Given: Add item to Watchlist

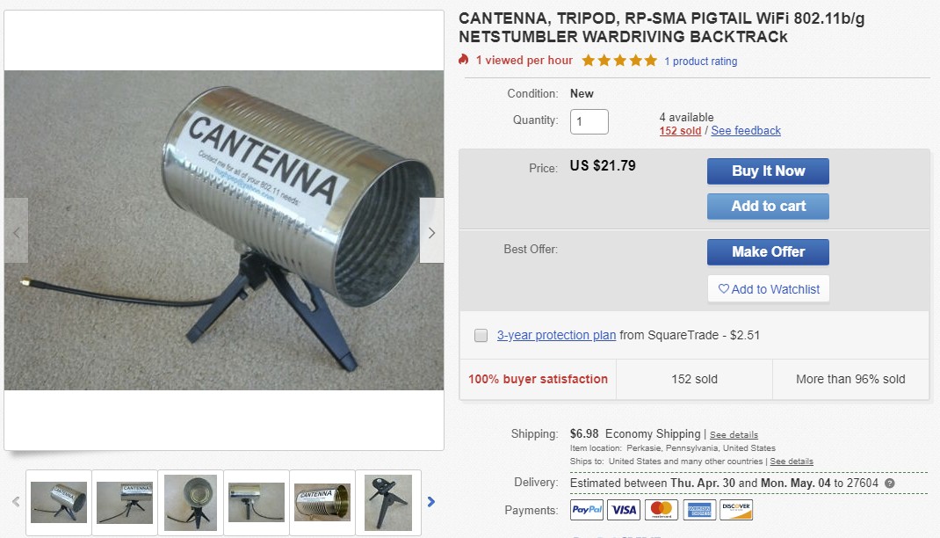Looking at the screenshot, I should click(769, 289).
